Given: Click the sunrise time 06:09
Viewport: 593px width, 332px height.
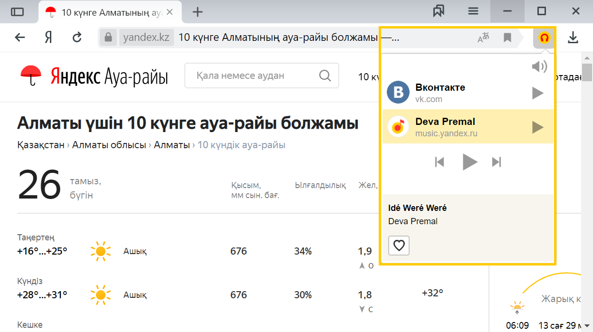Looking at the screenshot, I should pos(517,325).
